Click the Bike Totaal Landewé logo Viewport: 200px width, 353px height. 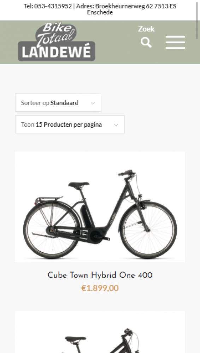point(57,42)
